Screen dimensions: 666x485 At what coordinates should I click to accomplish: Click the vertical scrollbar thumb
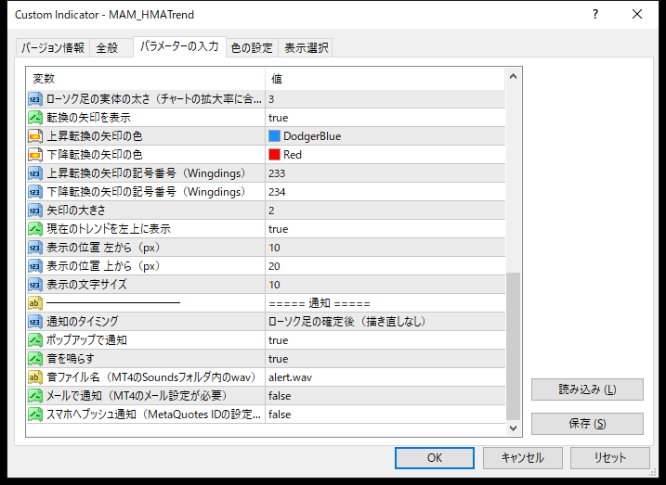pyautogui.click(x=513, y=346)
